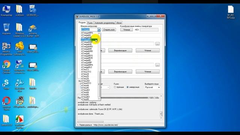Click the AVRDUDE_PROG title bar icon

pyautogui.click(x=77, y=16)
